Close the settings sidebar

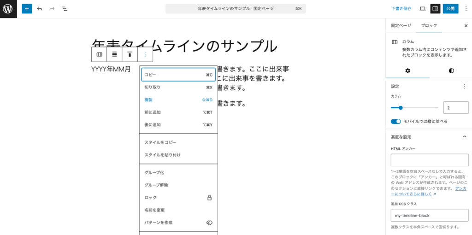click(x=466, y=26)
